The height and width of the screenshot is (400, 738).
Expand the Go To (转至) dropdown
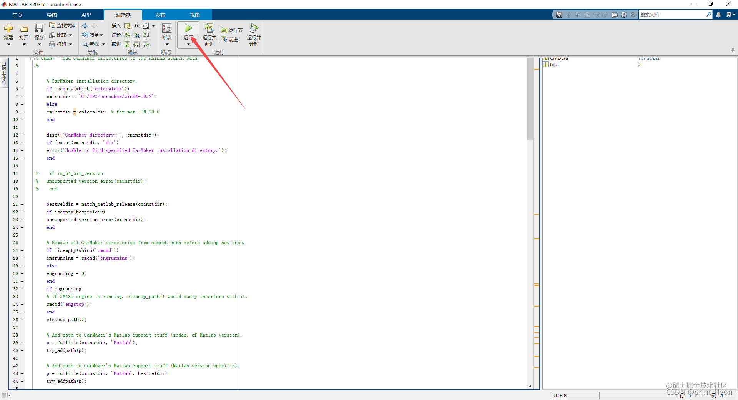101,35
